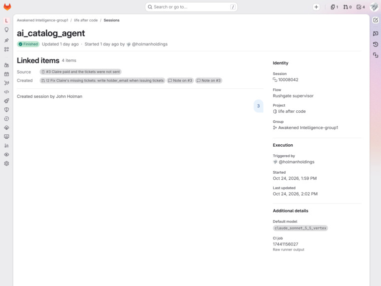Click the message count badge 3
The width and height of the screenshot is (381, 286).
258,106
